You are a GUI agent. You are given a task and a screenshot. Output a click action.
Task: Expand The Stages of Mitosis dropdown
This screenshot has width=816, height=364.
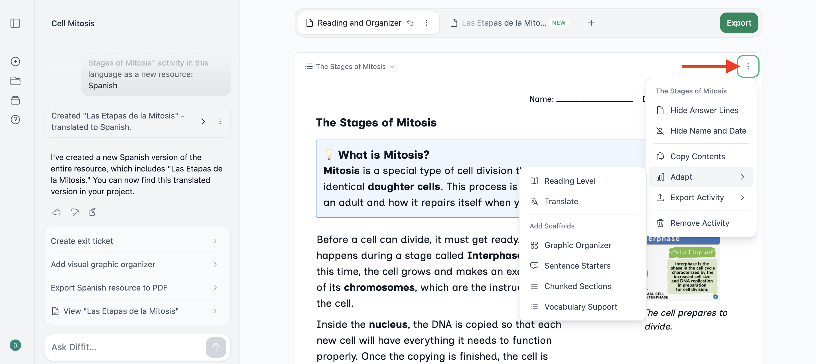350,66
